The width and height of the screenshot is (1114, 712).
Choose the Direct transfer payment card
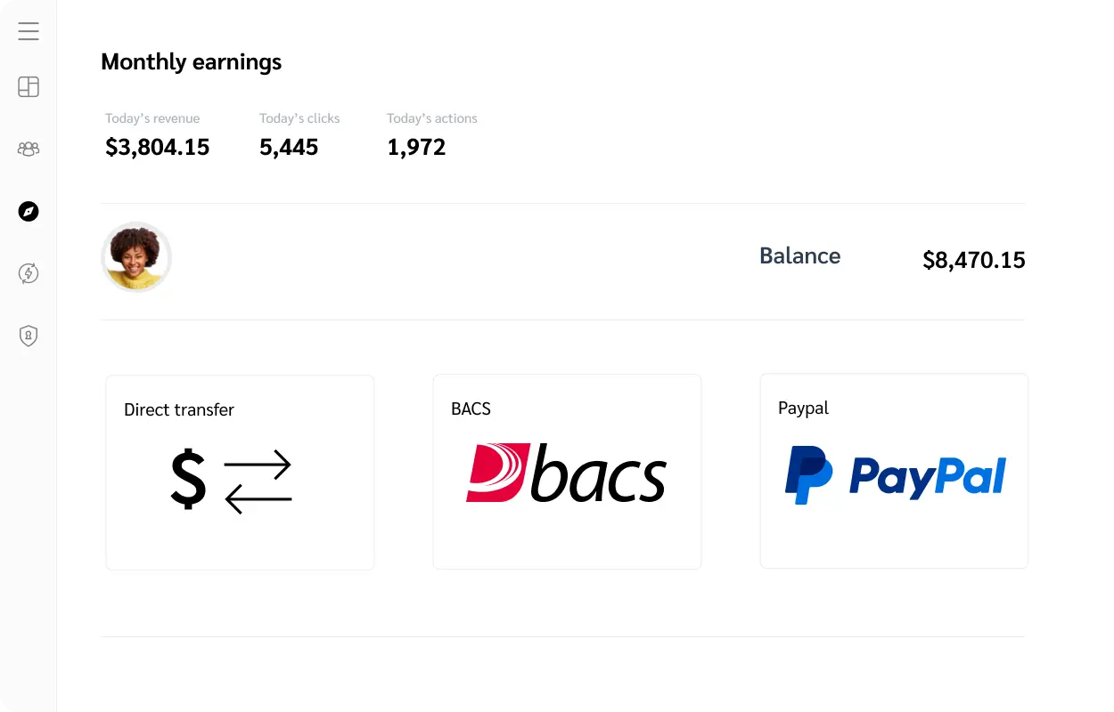(x=240, y=472)
